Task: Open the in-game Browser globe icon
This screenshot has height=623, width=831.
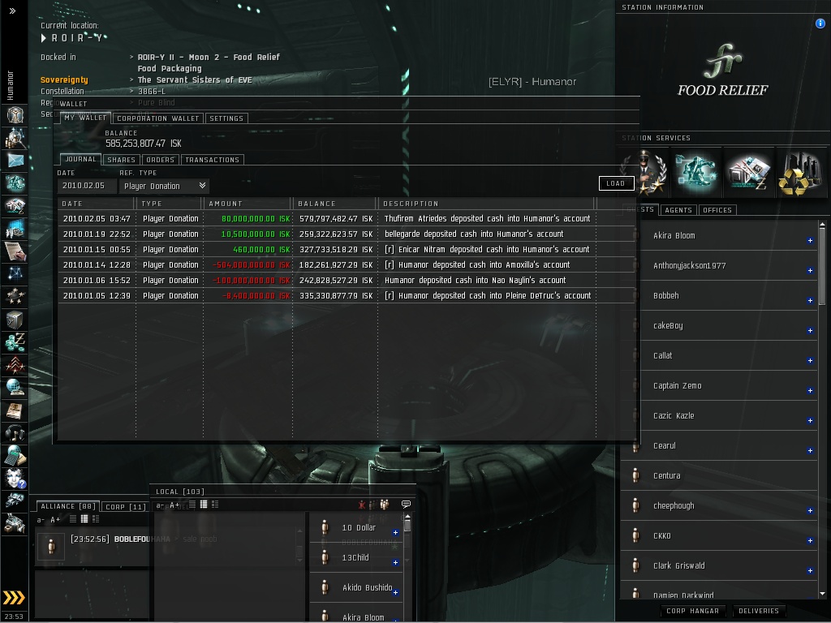Action: click(x=15, y=388)
